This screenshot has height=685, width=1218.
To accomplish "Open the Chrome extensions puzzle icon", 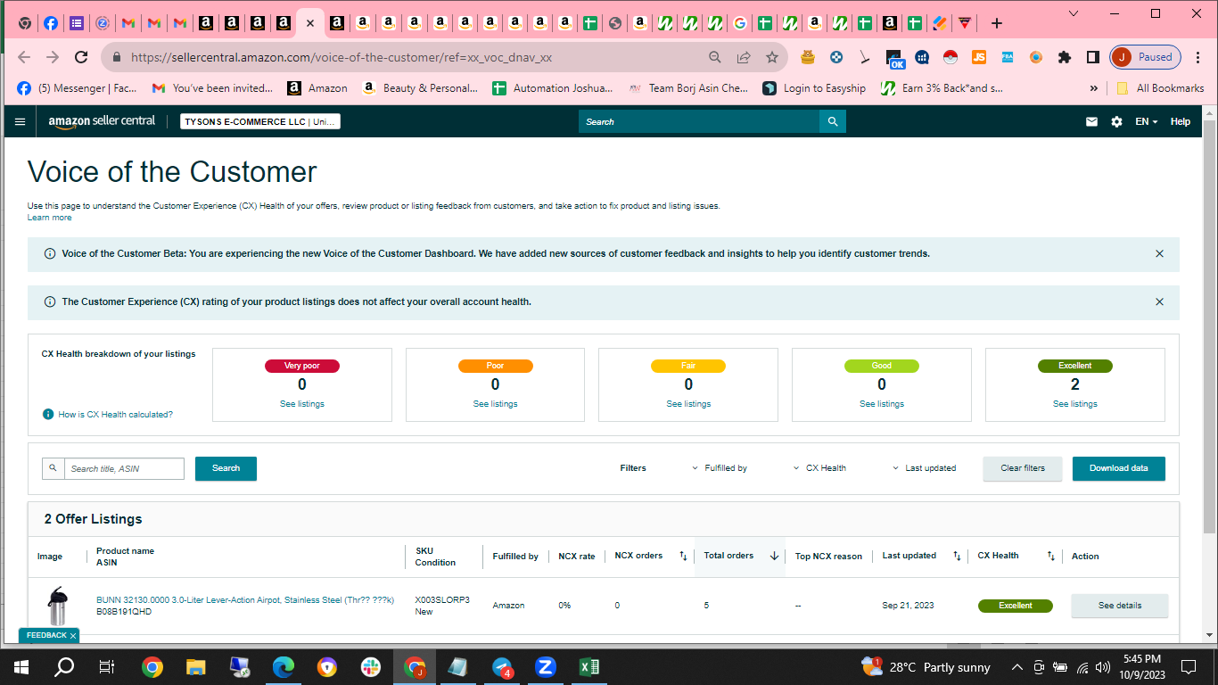I will pyautogui.click(x=1064, y=57).
